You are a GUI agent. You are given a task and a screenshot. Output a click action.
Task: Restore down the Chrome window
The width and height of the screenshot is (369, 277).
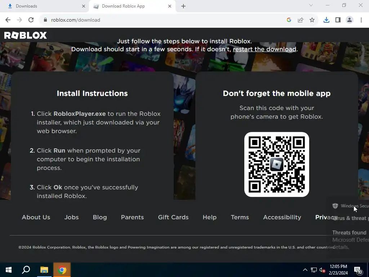(344, 5)
